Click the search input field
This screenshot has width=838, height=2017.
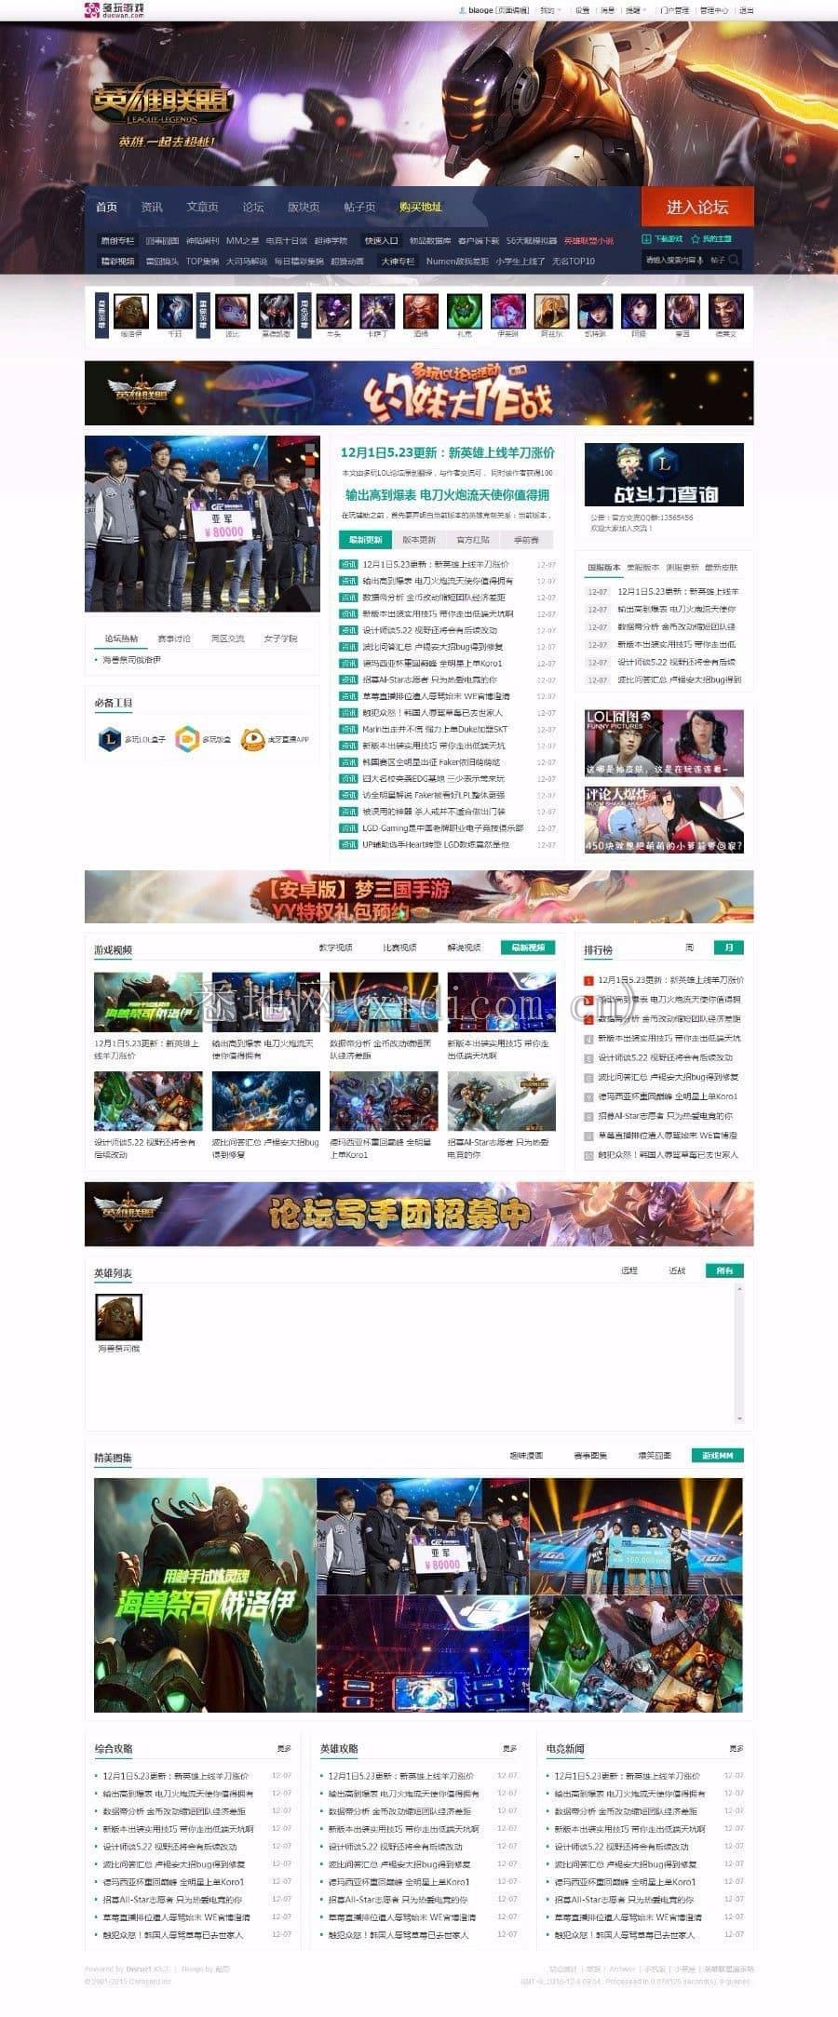tap(673, 261)
